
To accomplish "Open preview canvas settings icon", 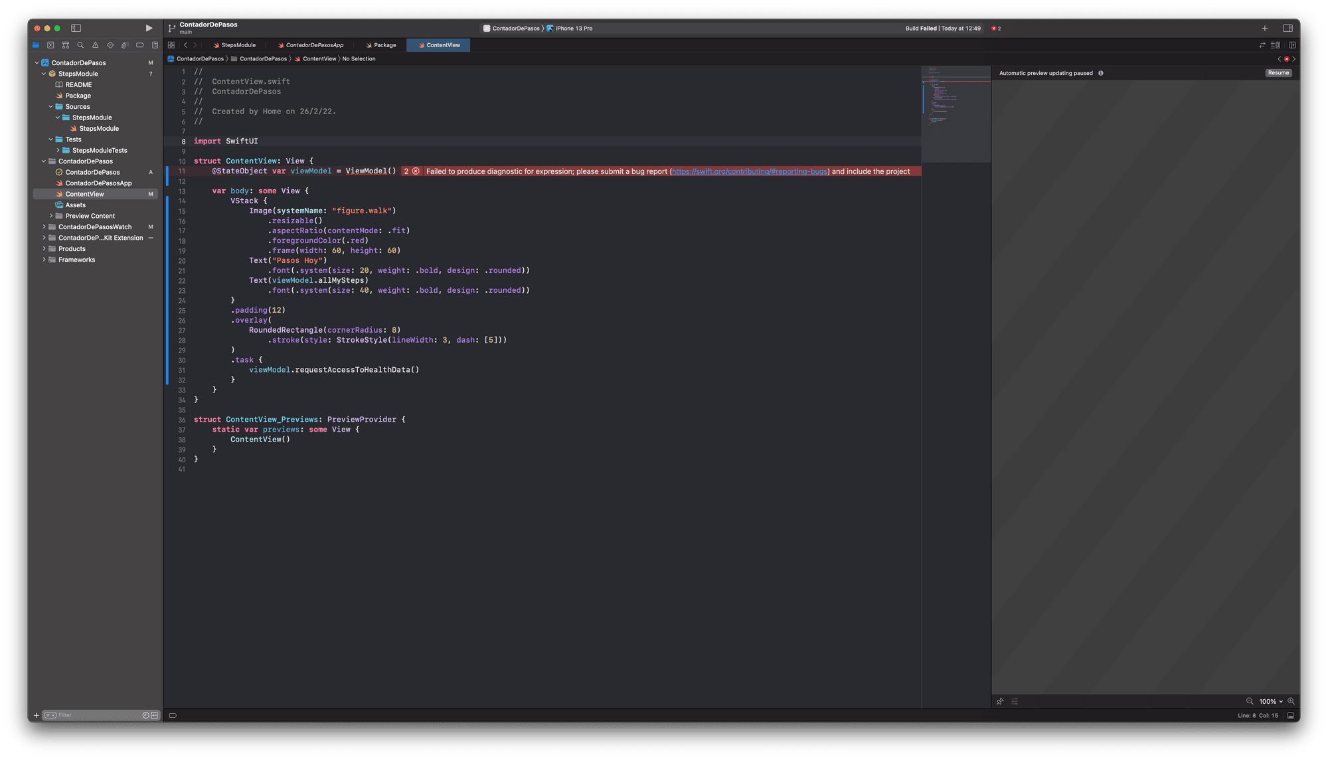I will click(1015, 701).
